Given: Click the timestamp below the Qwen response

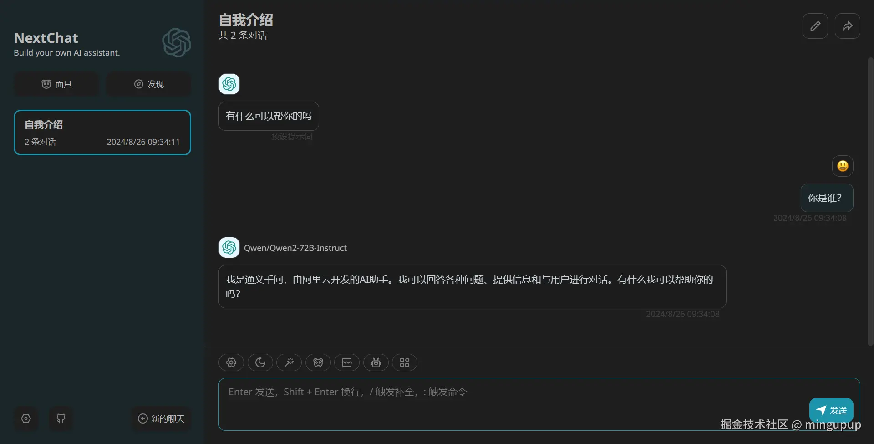Looking at the screenshot, I should (x=683, y=314).
